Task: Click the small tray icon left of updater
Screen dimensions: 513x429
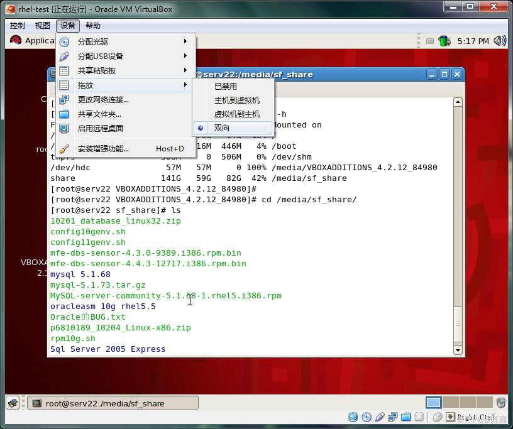Action: point(430,41)
